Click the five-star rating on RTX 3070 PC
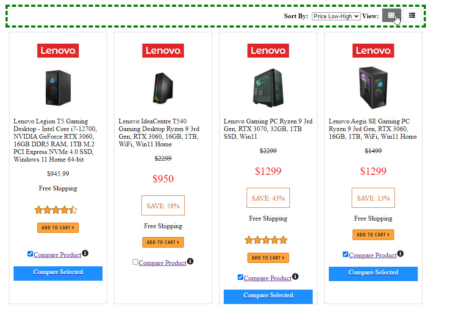 tap(266, 240)
